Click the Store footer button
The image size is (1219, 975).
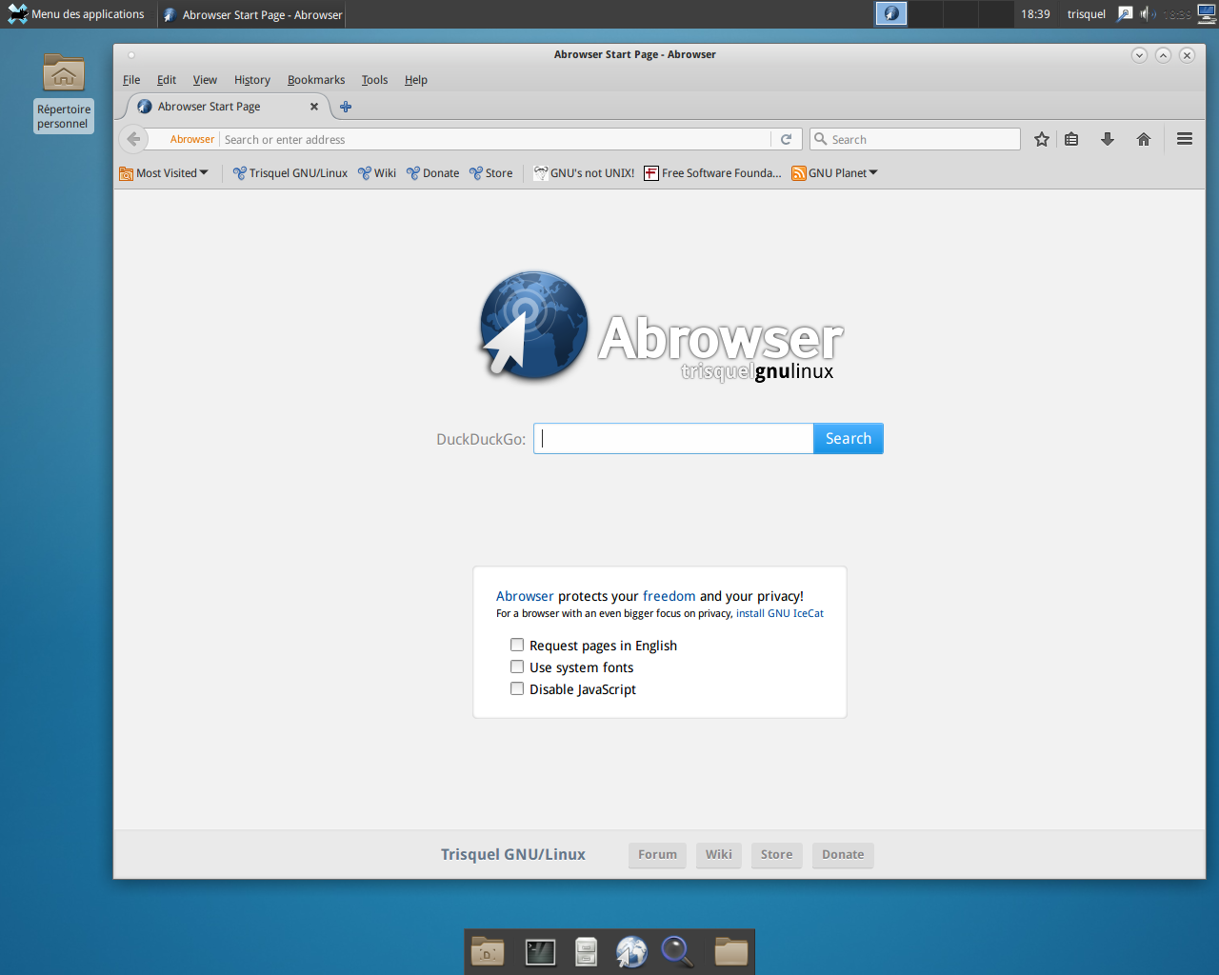776,855
